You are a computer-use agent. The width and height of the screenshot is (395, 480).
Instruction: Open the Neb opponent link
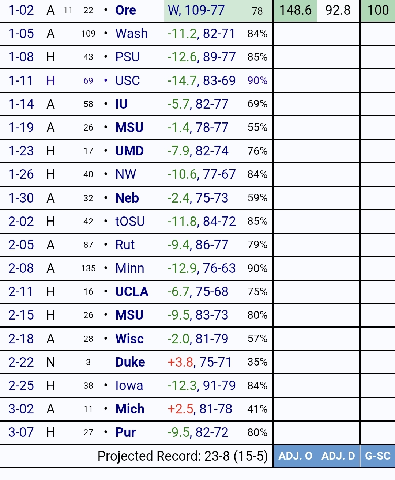pos(127,198)
